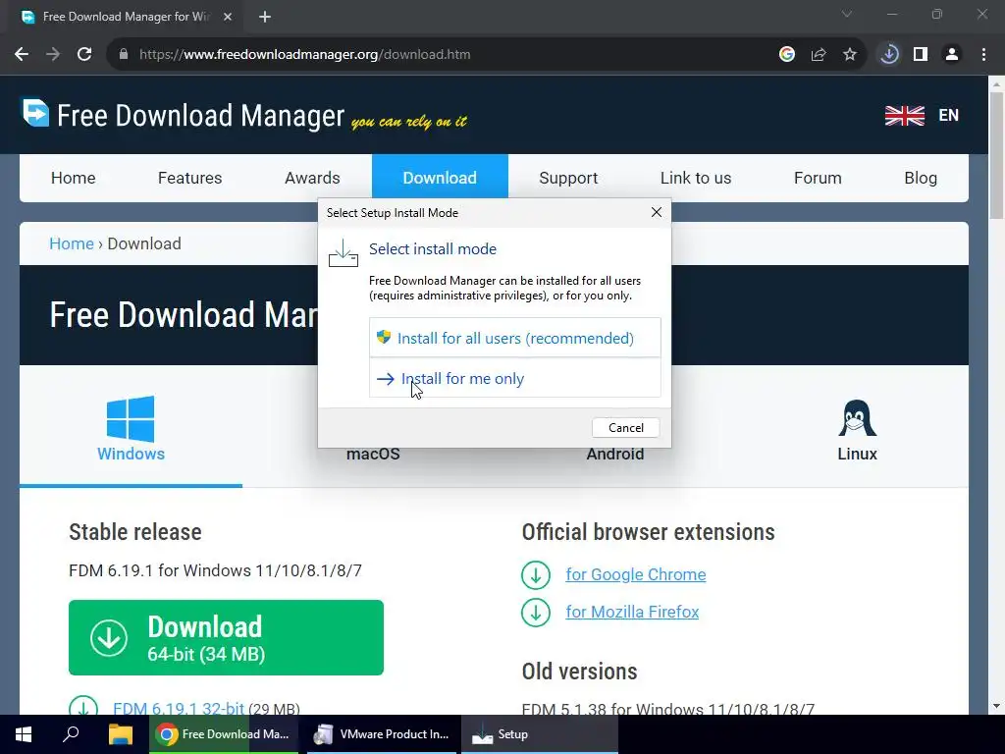This screenshot has width=1005, height=754.
Task: Switch to Chrome taskbar button
Action: [224, 734]
